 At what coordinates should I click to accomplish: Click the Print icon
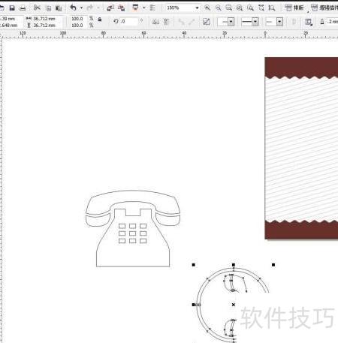pos(23,8)
